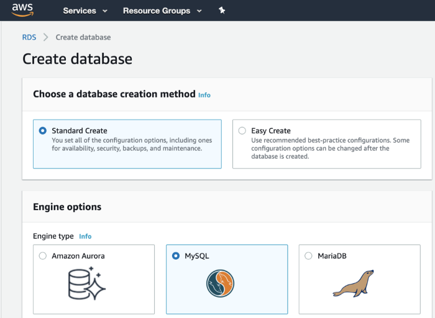This screenshot has width=435, height=318.
Task: Click the Engine type label
Action: [53, 236]
